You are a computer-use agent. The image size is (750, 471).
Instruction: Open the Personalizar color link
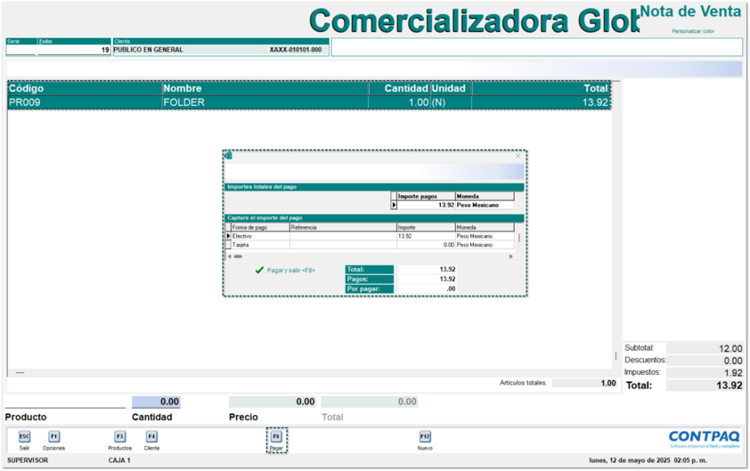pos(693,31)
